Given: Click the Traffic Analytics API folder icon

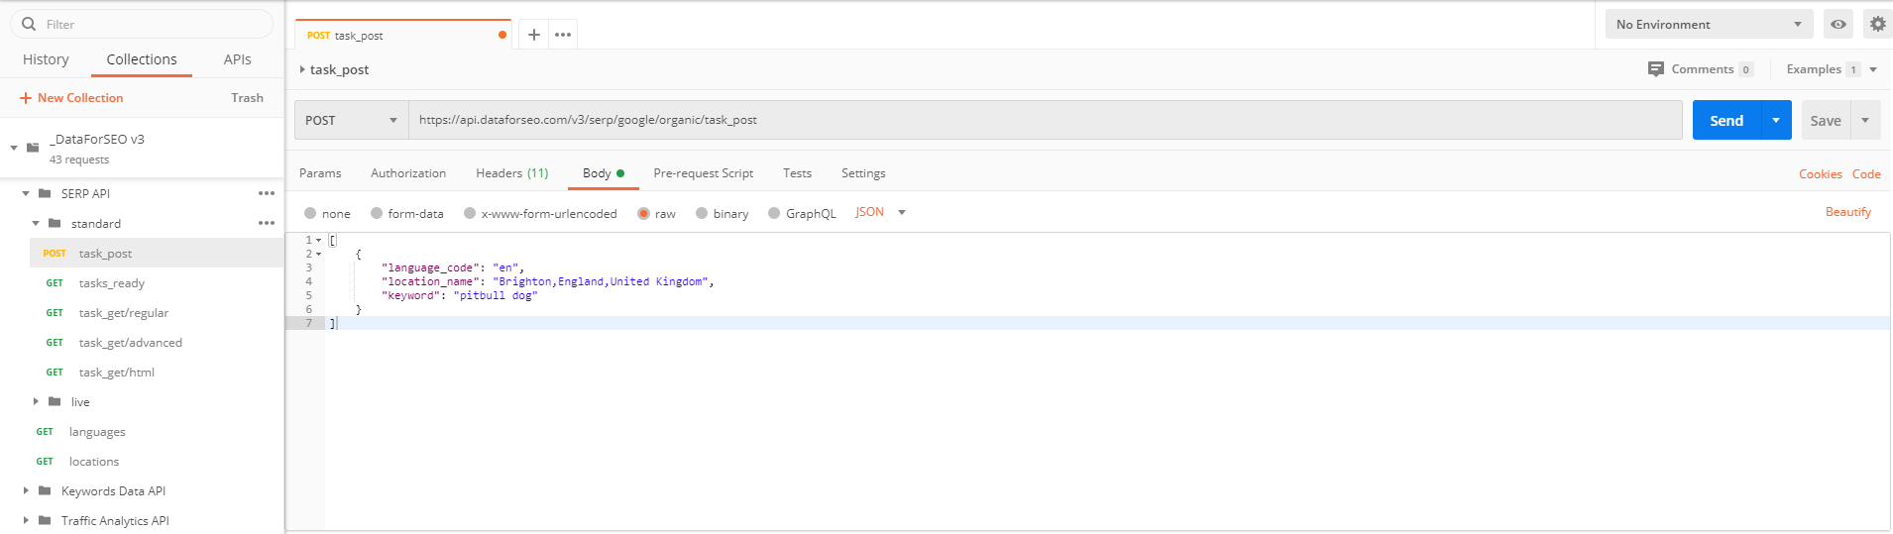Looking at the screenshot, I should click(x=45, y=520).
